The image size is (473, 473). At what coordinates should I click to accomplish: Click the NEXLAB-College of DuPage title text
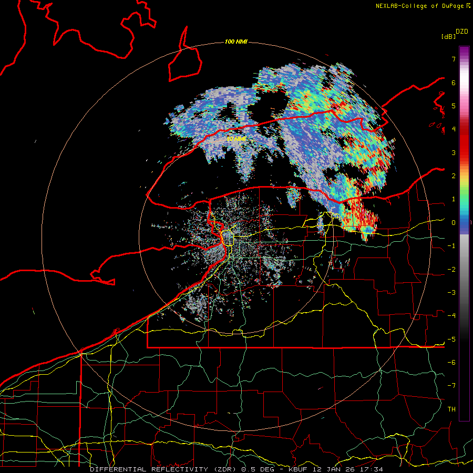(419, 6)
